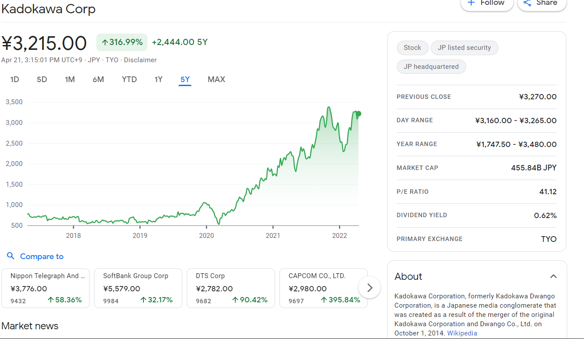Image resolution: width=584 pixels, height=339 pixels.
Task: Select the 1D time range tab
Action: pyautogui.click(x=15, y=79)
